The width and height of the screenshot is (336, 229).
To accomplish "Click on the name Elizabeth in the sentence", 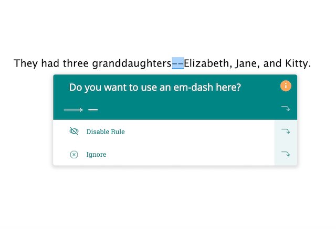I will [206, 63].
